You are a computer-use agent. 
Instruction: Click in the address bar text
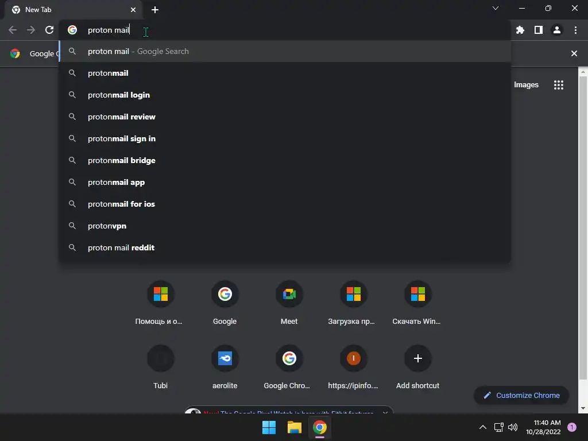point(109,30)
